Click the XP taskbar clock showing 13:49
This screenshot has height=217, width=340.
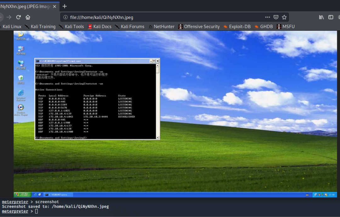point(331,195)
